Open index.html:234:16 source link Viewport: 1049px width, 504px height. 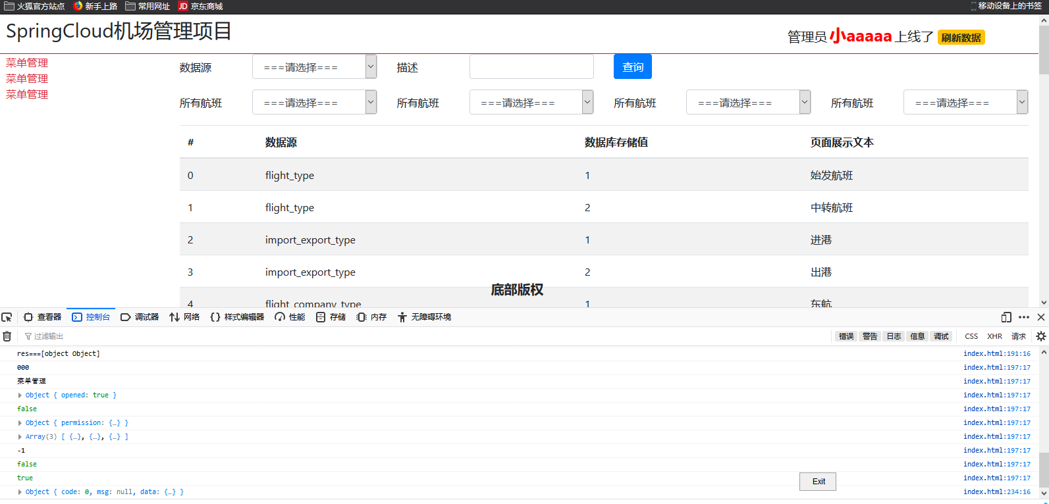click(x=997, y=492)
